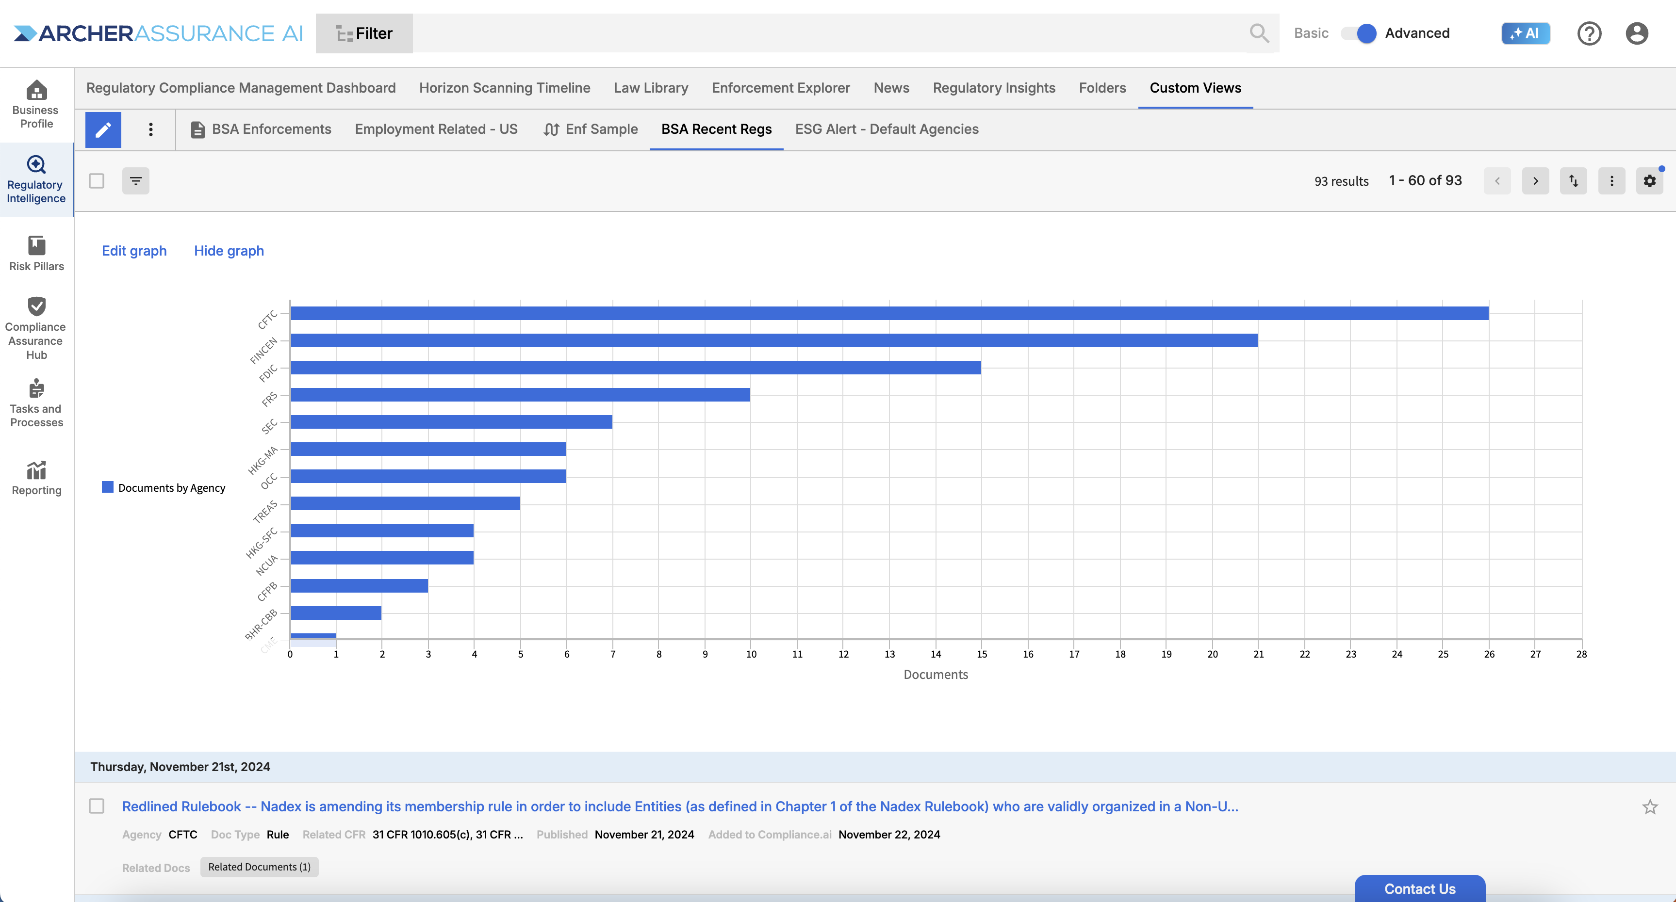Open Enf Sample view
Image resolution: width=1676 pixels, height=902 pixels.
[x=590, y=129]
